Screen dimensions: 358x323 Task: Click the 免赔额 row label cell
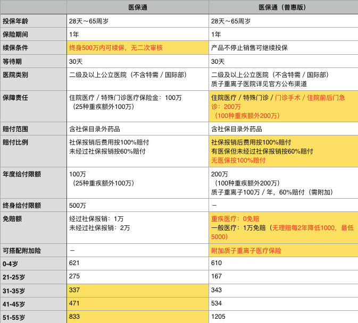click(33, 218)
